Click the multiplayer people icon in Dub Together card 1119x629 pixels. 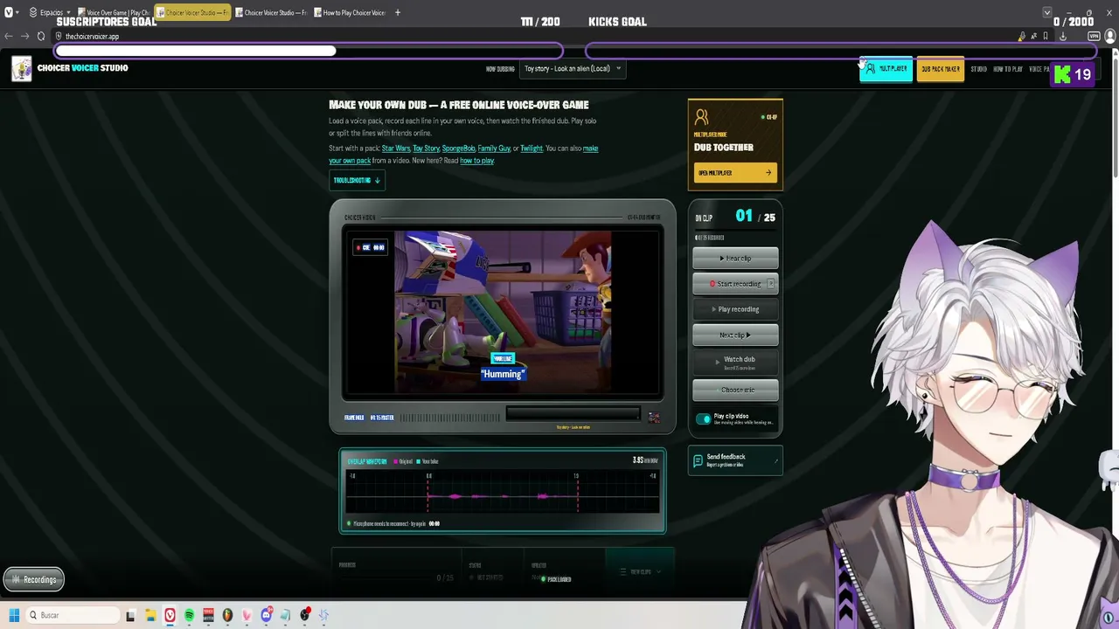click(x=701, y=117)
